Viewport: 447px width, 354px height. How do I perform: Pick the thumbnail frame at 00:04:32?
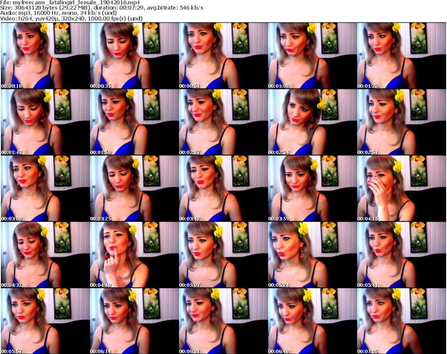(45, 255)
